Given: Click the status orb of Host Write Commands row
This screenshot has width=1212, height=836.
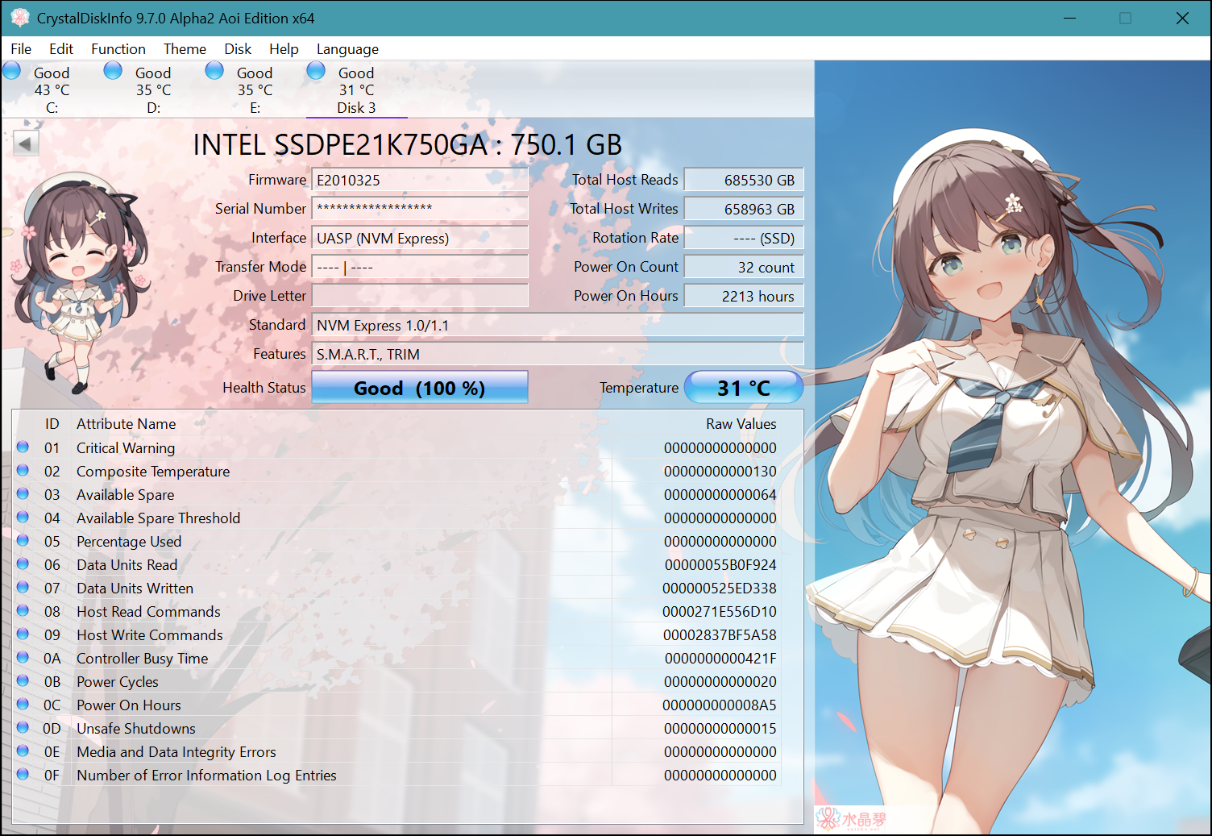Looking at the screenshot, I should point(23,634).
